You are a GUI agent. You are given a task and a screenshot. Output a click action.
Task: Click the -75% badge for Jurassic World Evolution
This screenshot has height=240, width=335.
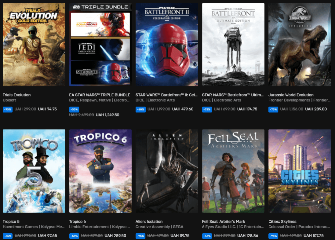273,109
